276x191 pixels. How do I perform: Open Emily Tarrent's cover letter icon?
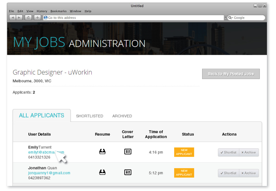tap(128, 152)
